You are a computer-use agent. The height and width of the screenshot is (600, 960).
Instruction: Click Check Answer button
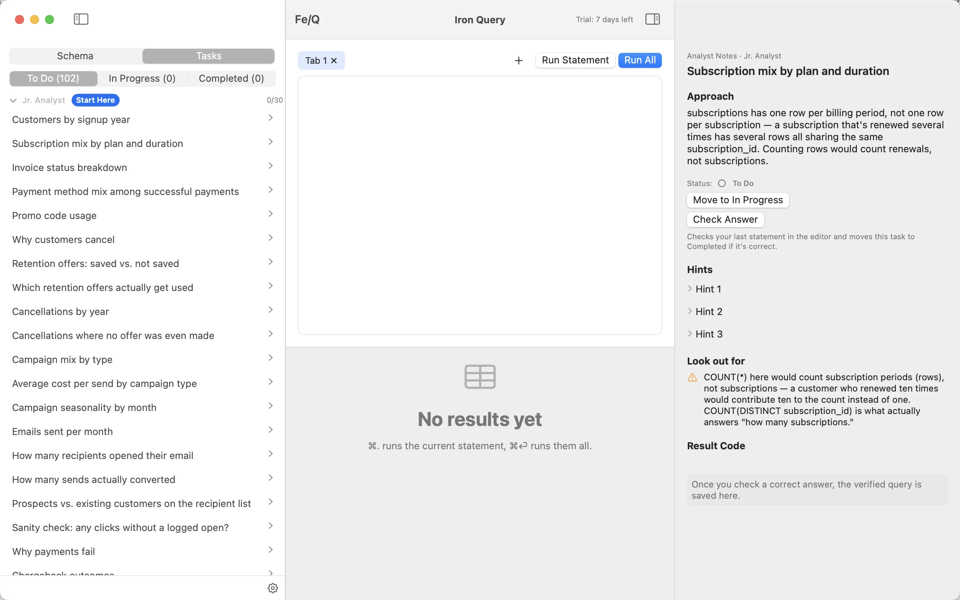click(x=725, y=219)
